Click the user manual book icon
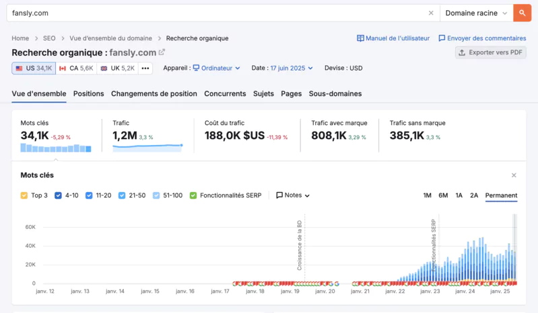Image resolution: width=538 pixels, height=313 pixels. (x=360, y=38)
